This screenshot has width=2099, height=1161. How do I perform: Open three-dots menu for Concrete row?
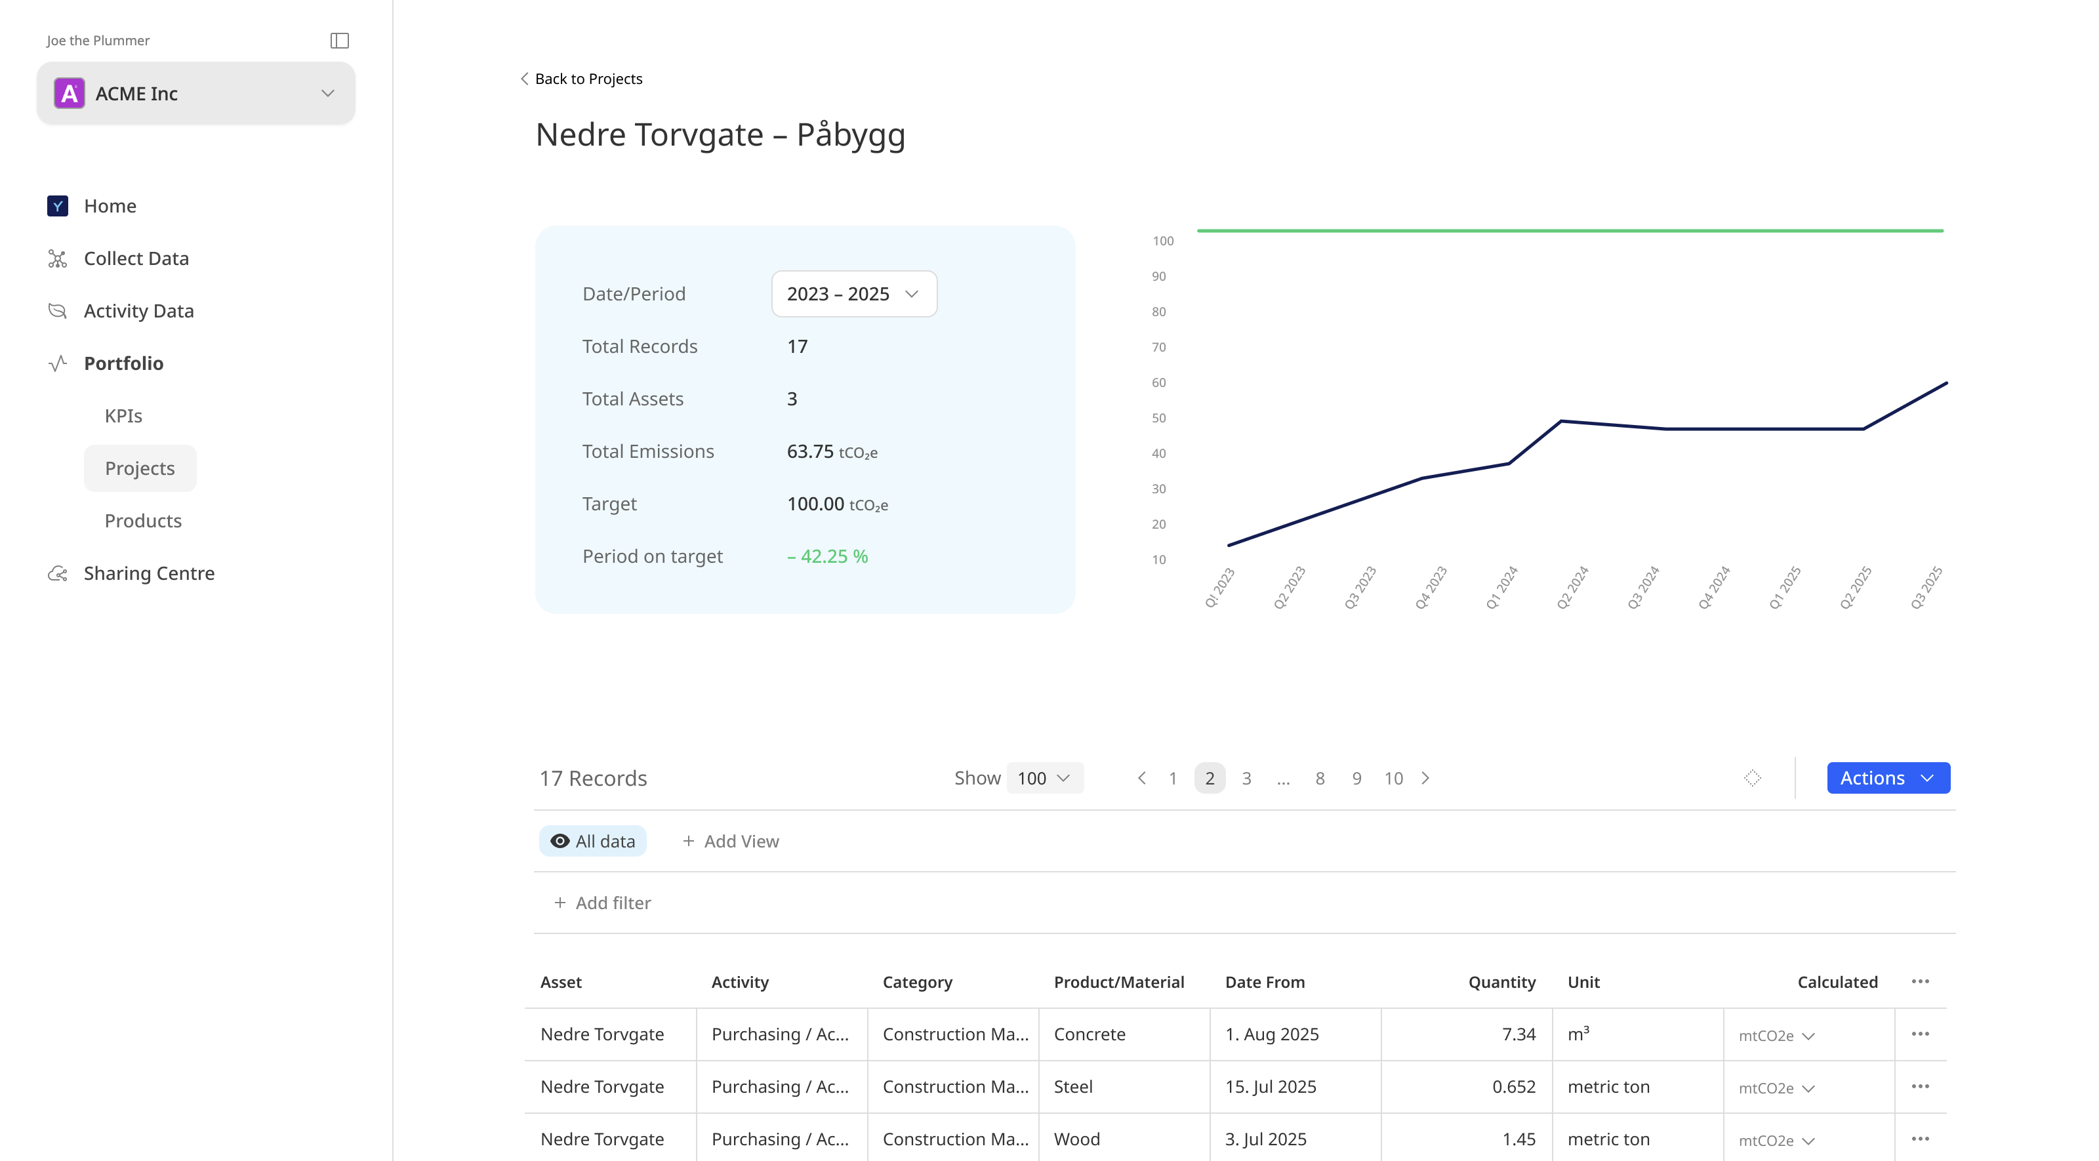[x=1920, y=1034]
